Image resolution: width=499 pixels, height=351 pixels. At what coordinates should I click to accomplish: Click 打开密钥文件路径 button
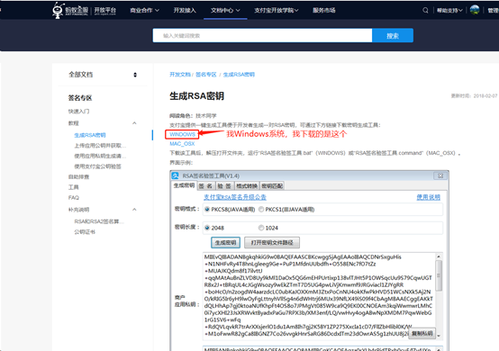pos(272,243)
